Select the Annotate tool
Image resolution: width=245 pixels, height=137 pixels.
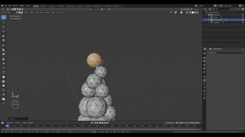pos(3,45)
